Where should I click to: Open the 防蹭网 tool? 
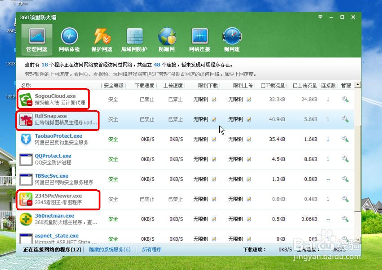tap(167, 39)
